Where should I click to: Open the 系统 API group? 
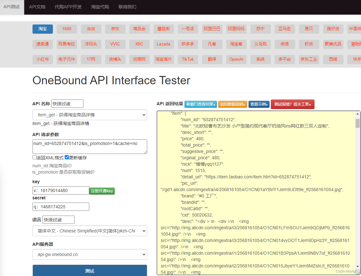click(261, 59)
